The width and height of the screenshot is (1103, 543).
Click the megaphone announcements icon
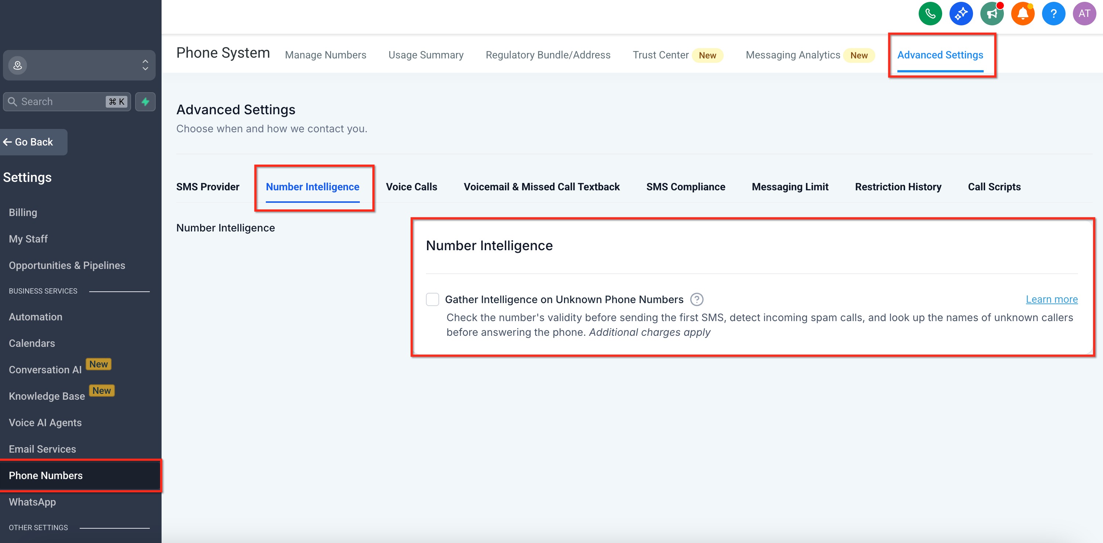pyautogui.click(x=992, y=14)
